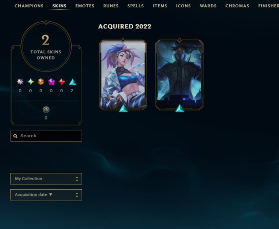Click the teal triangle tier gem icon
279x229 pixels.
coord(73,82)
